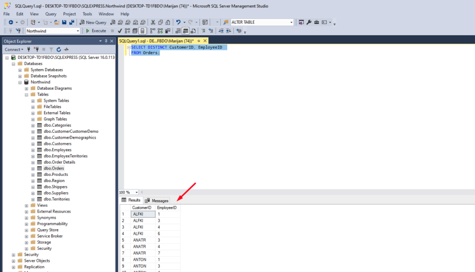Click the Database Engine Query icon
Image resolution: width=475 pixels, height=272 pixels.
click(x=113, y=22)
